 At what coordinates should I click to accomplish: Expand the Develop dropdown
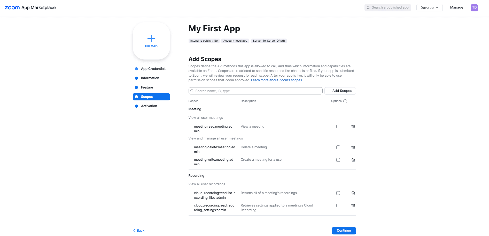click(429, 8)
